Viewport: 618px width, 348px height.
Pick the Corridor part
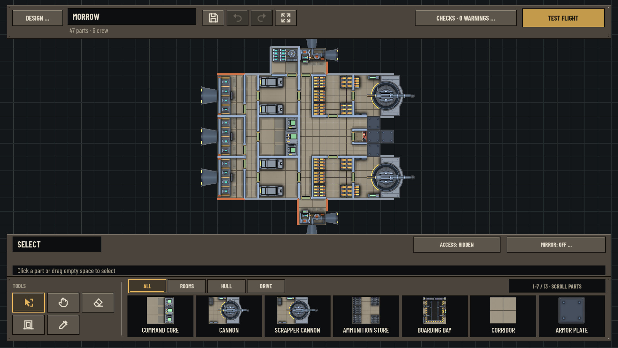click(x=503, y=316)
